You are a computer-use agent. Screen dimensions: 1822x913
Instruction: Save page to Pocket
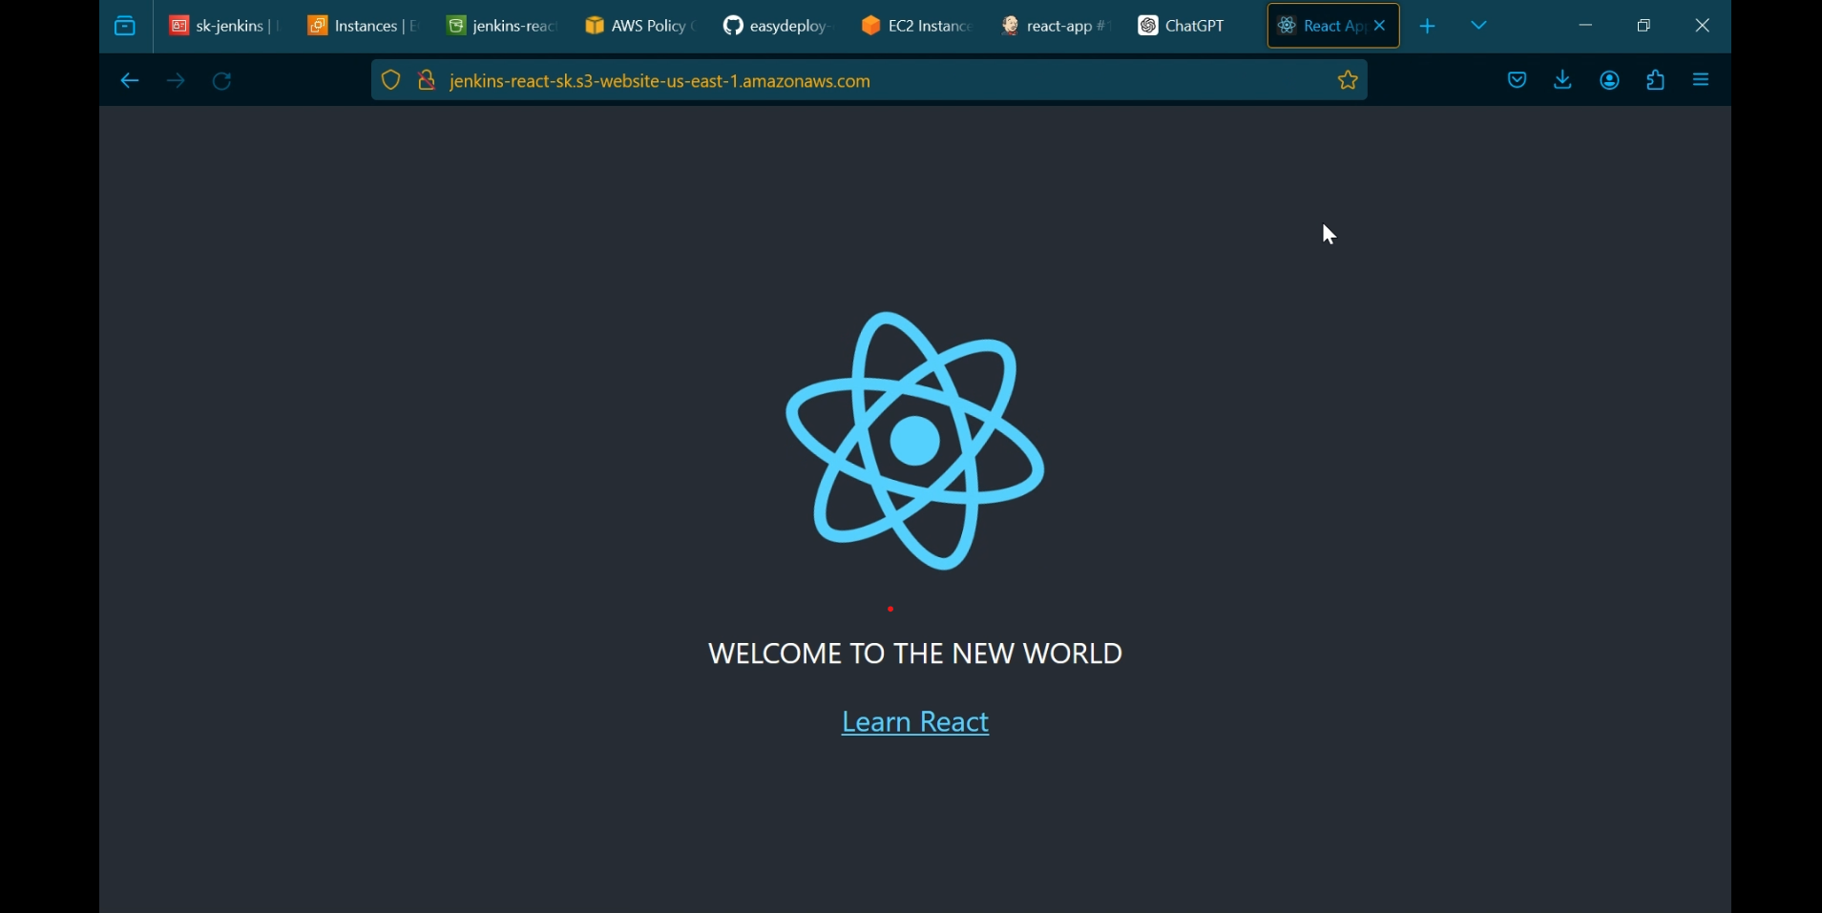[x=1517, y=81]
